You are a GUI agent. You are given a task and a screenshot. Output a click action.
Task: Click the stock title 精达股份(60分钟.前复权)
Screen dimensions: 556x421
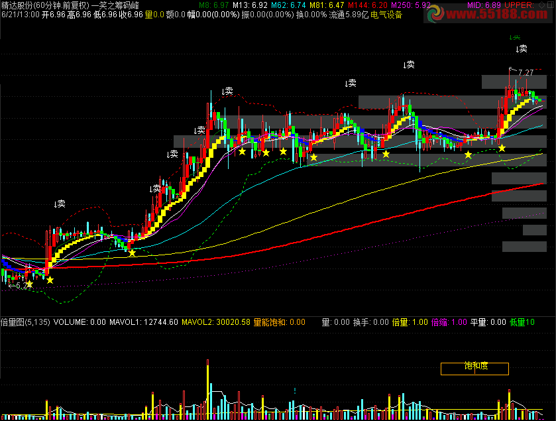(x=45, y=5)
